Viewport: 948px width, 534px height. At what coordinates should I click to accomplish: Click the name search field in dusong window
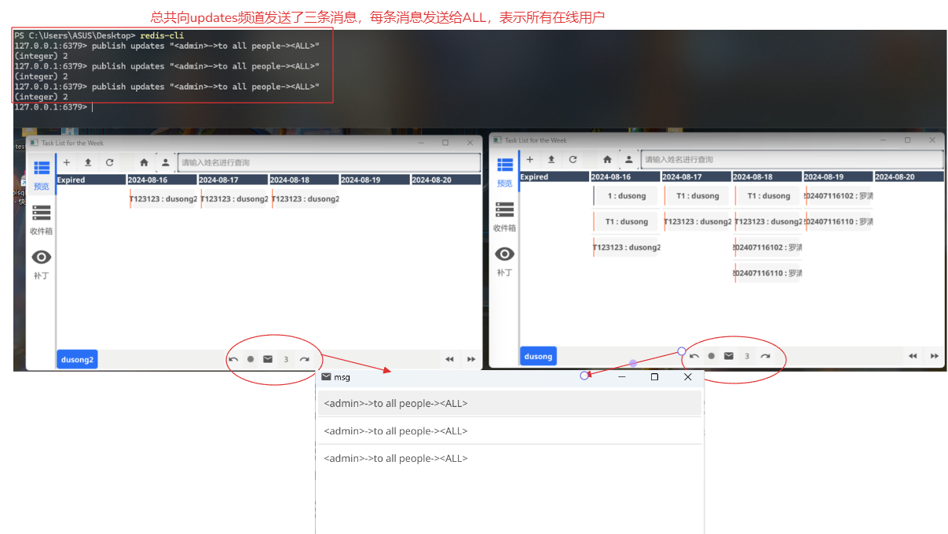tap(792, 160)
